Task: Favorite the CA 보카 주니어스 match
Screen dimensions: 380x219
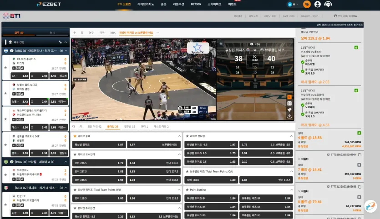Action: click(5, 68)
